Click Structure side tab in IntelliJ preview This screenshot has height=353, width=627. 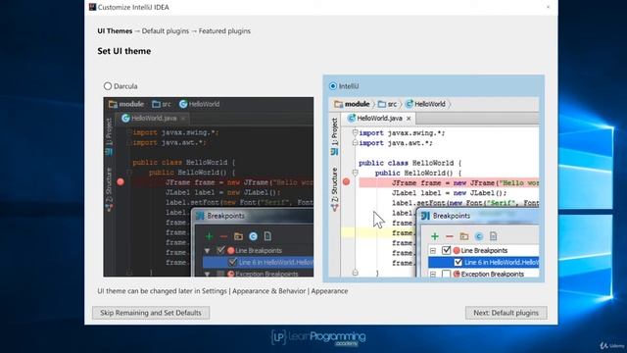click(335, 189)
